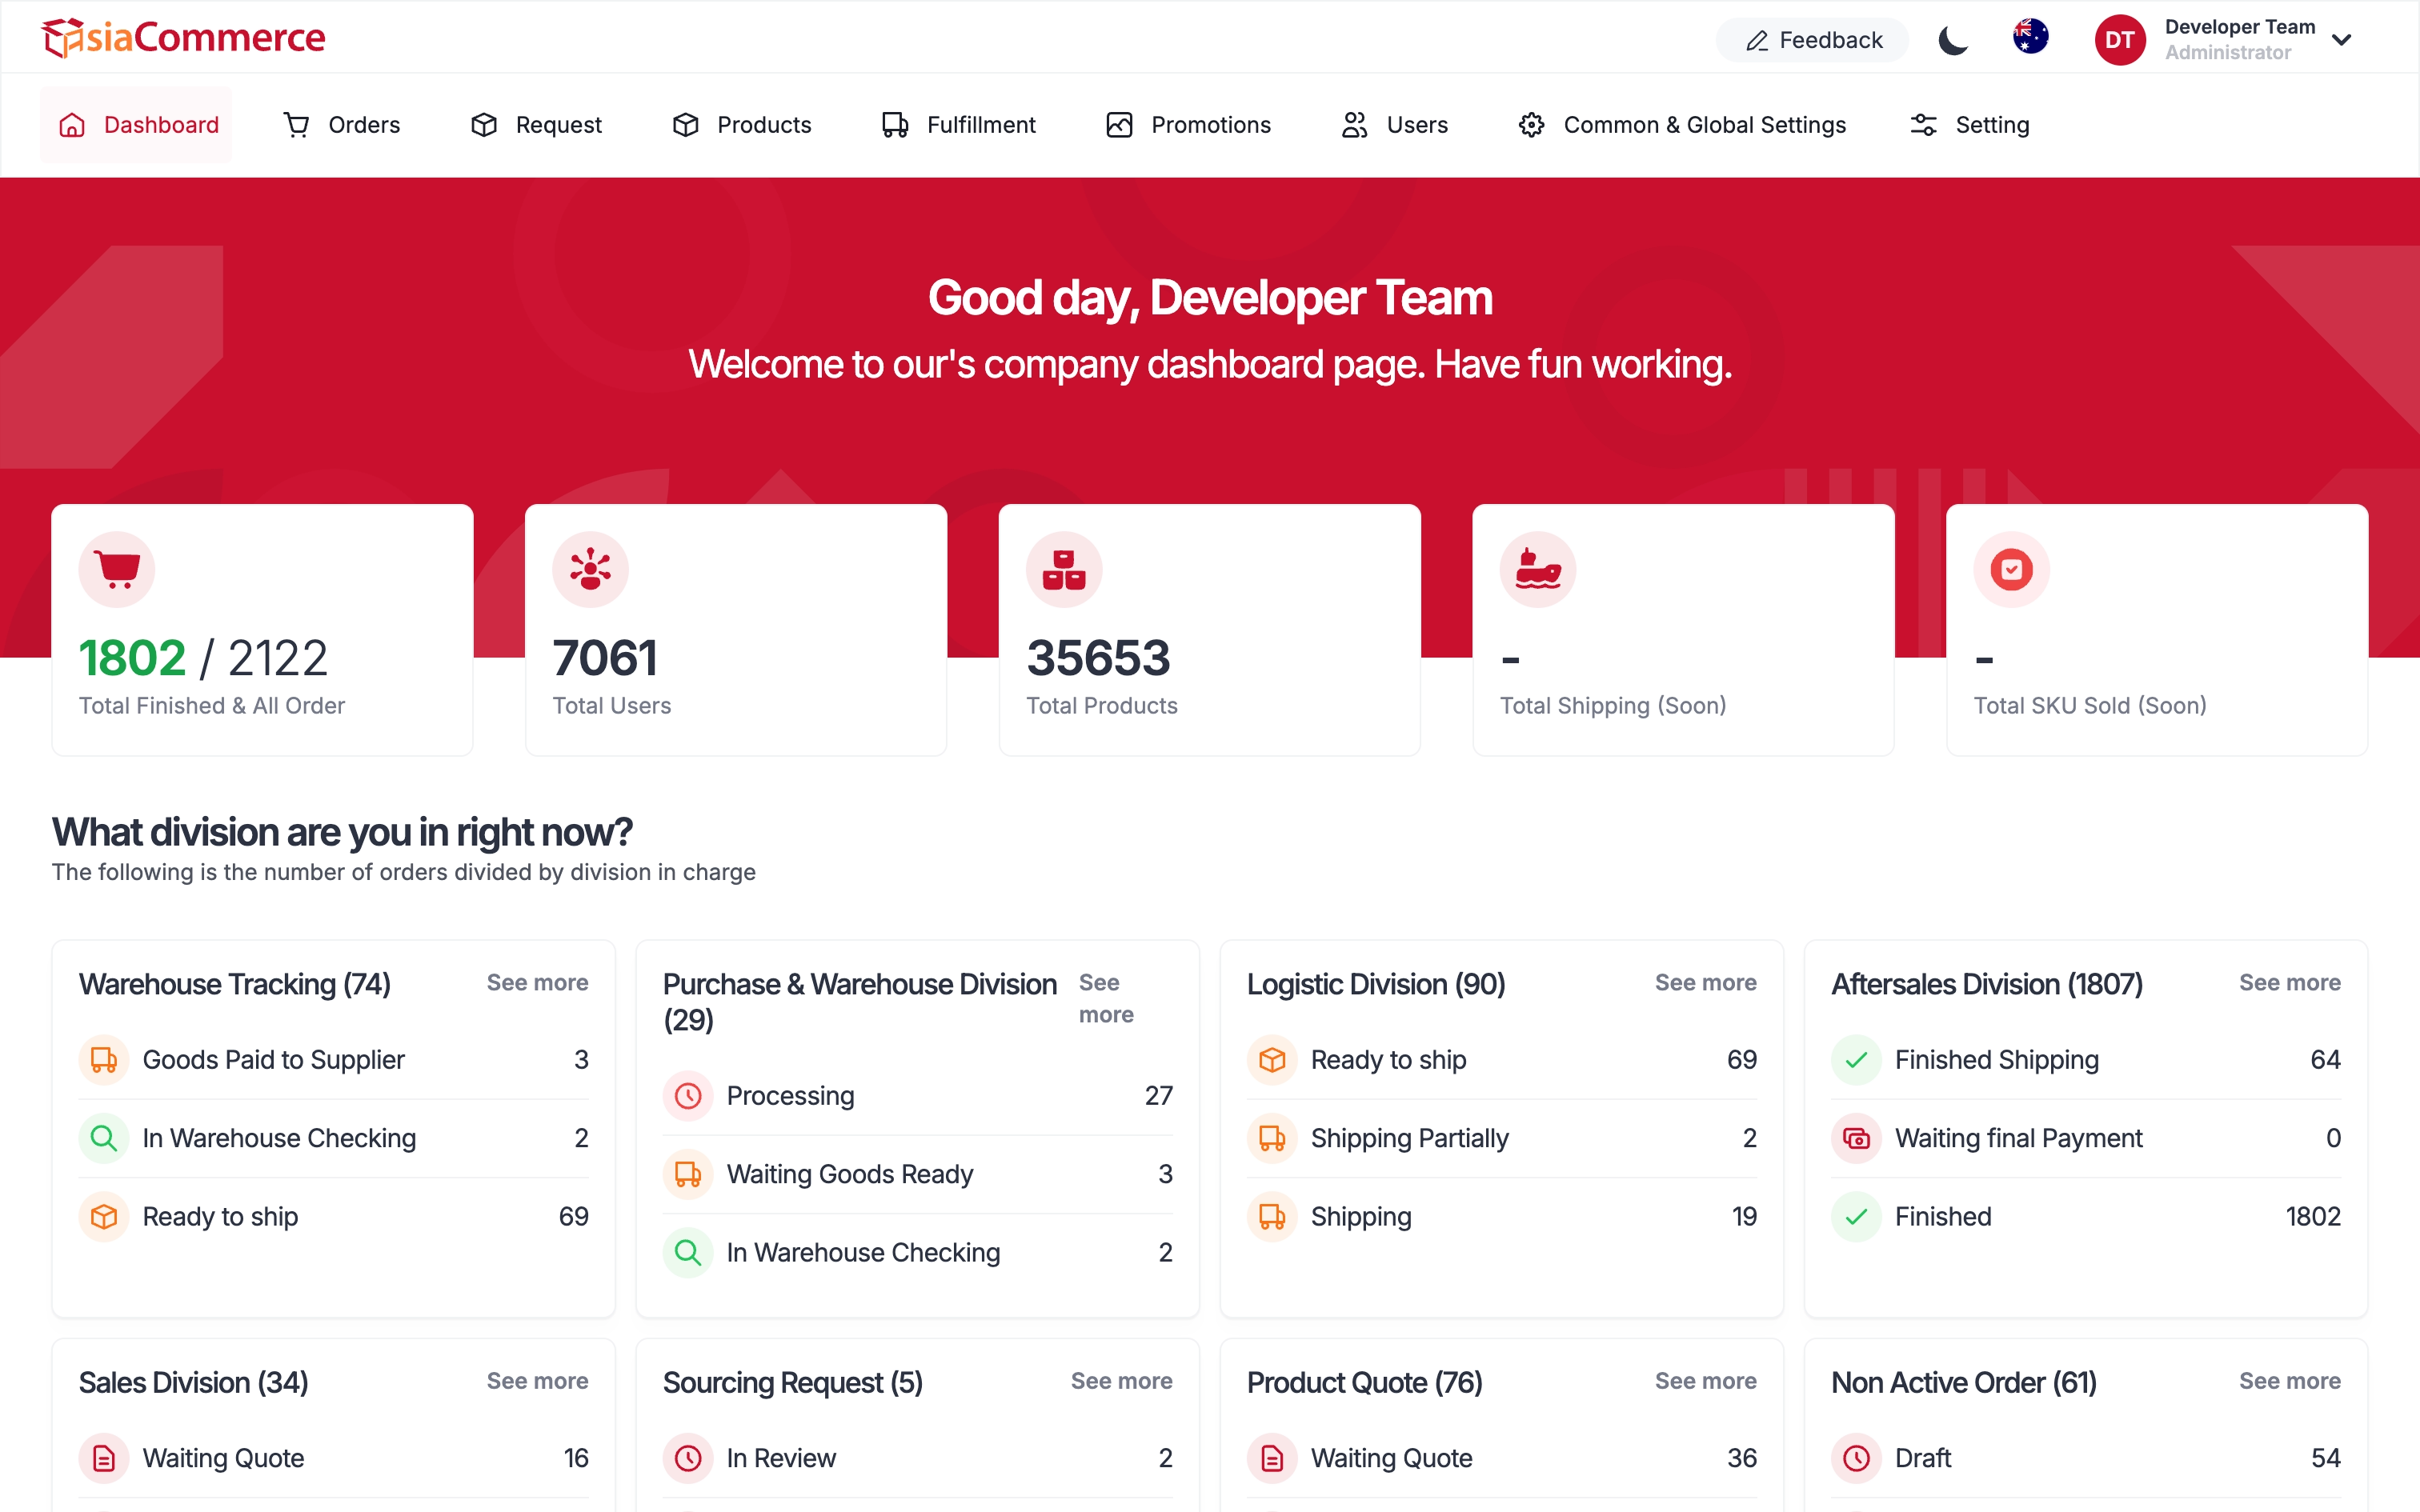
Task: Click the In Review row label
Action: click(x=781, y=1458)
